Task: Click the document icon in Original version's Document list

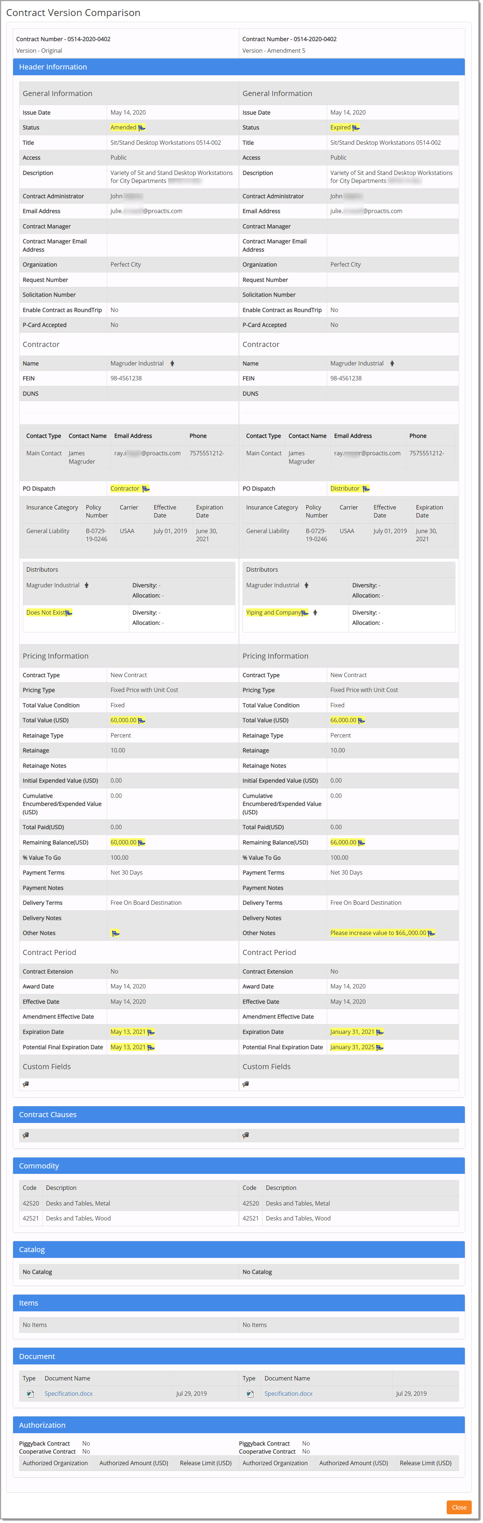Action: pyautogui.click(x=30, y=1394)
